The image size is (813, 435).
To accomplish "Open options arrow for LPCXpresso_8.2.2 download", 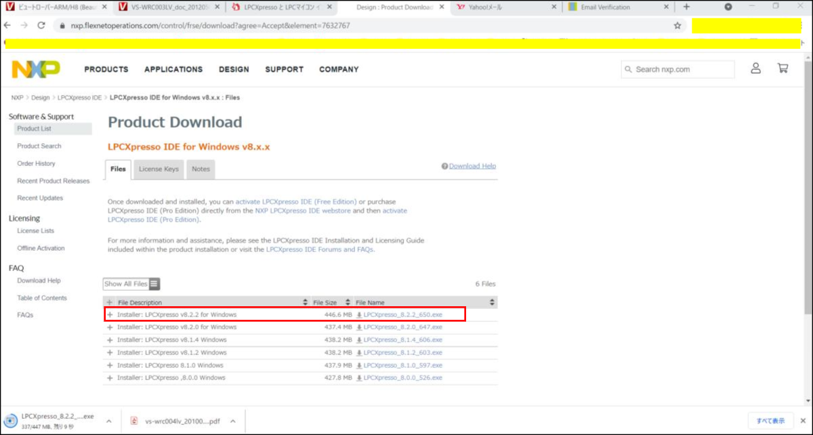I will [x=109, y=421].
